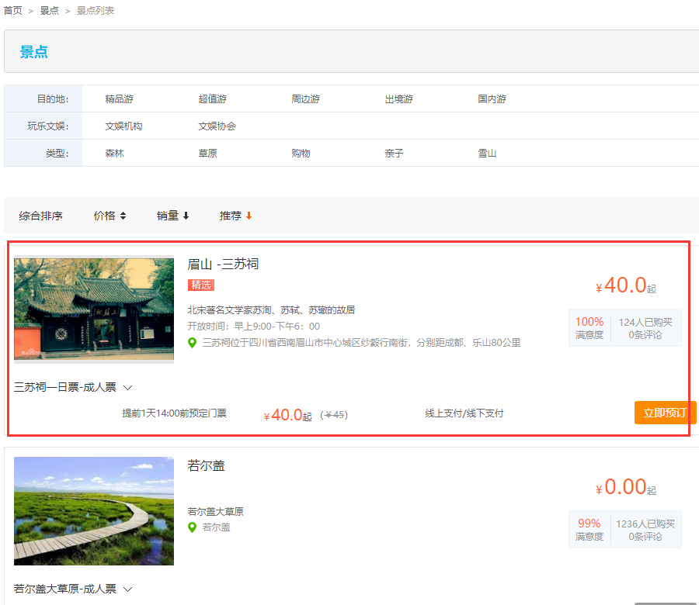Sort listings by 价格

click(x=110, y=216)
